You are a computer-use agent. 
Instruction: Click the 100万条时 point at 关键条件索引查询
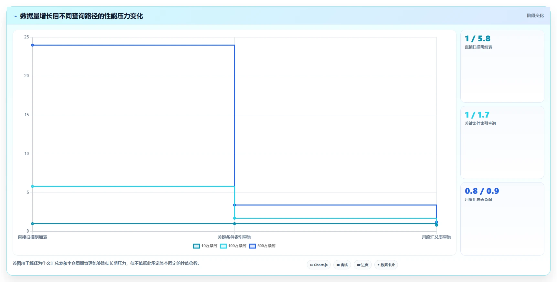pos(234,218)
